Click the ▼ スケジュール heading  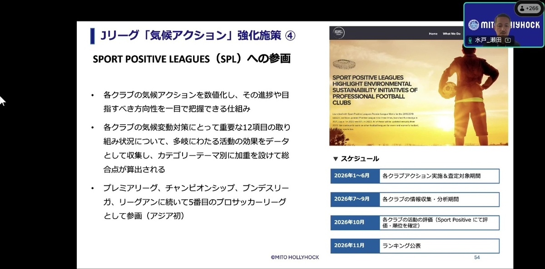click(x=356, y=159)
